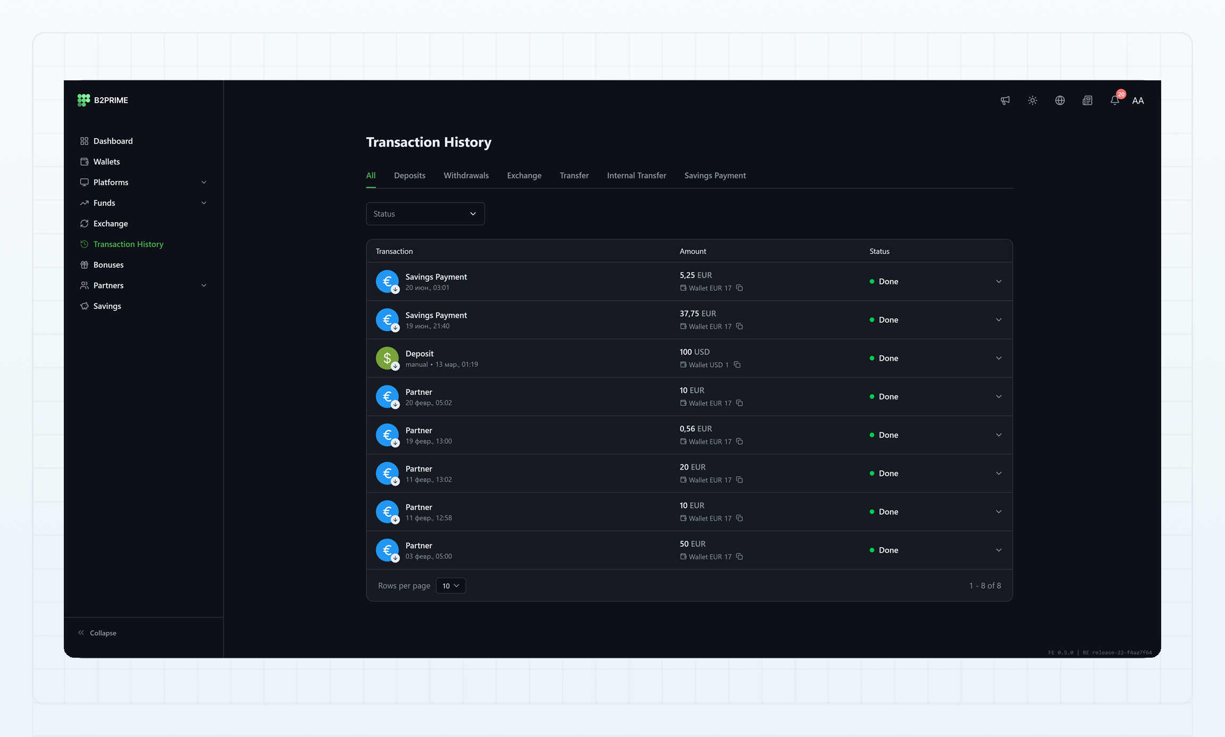Copy wallet for 37,75 EUR transaction

(x=740, y=326)
